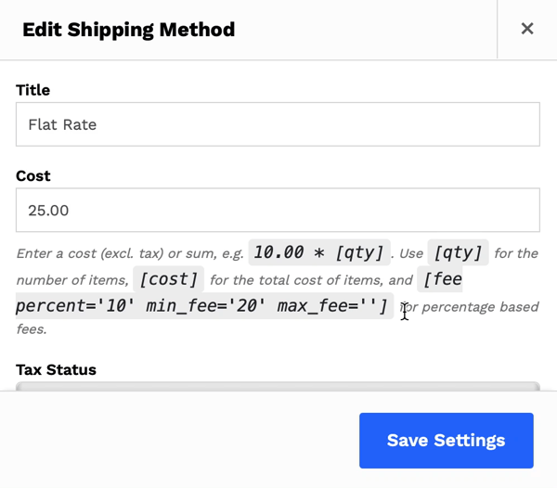
Task: Click the '10.00 * [qty]' example code
Action: click(320, 252)
